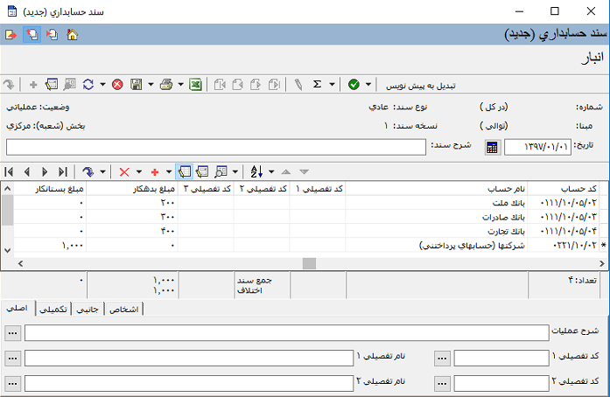Go to the first row with the navigation arrow
610x397 pixels.
click(10, 171)
